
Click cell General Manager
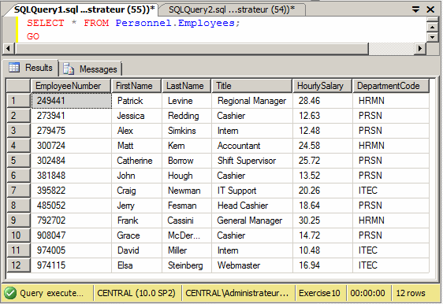pyautogui.click(x=252, y=221)
